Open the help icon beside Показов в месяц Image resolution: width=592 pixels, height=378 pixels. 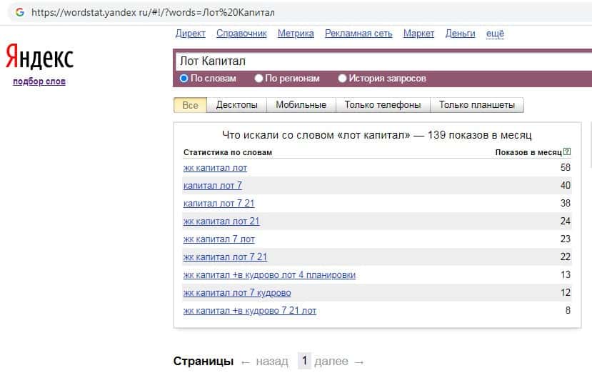click(x=567, y=151)
